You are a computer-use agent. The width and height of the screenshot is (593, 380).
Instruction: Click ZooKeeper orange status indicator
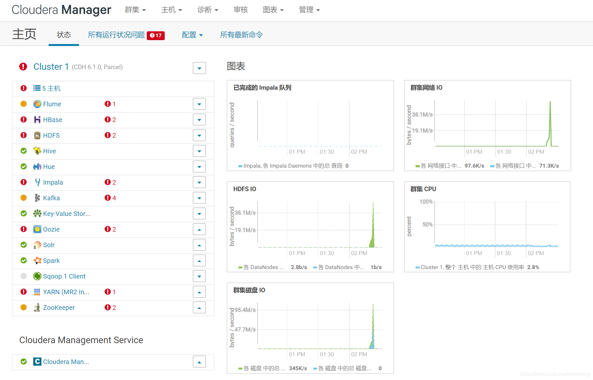pyautogui.click(x=23, y=308)
